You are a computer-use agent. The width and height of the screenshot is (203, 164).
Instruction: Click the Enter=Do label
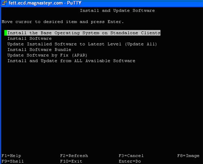coord(130,161)
